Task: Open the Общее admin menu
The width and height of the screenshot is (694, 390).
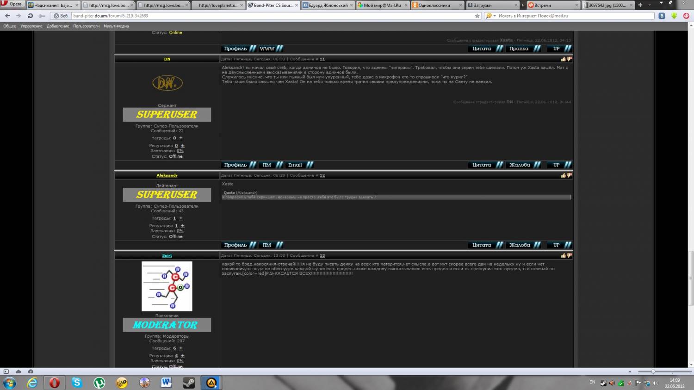Action: [10, 26]
